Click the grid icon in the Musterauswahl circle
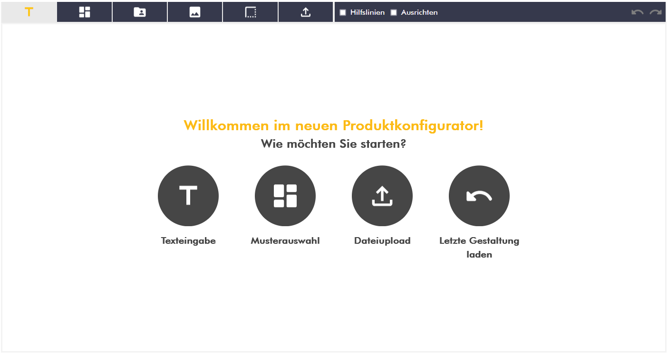Viewport: 668px width, 354px height. coord(285,195)
